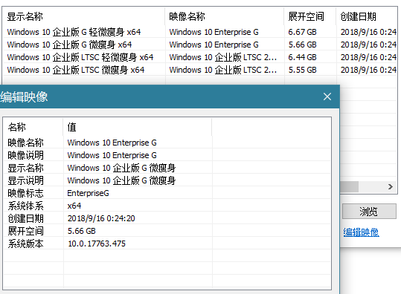Click the horizontal scrollbar thumb

(x=349, y=187)
